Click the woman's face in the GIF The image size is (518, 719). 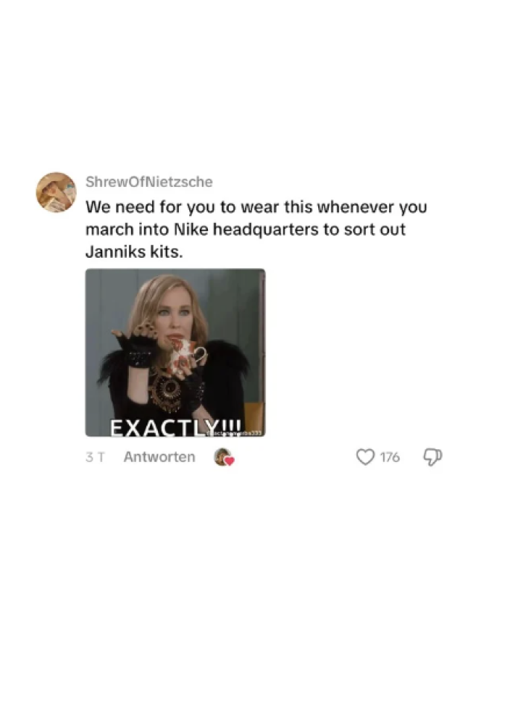176,317
